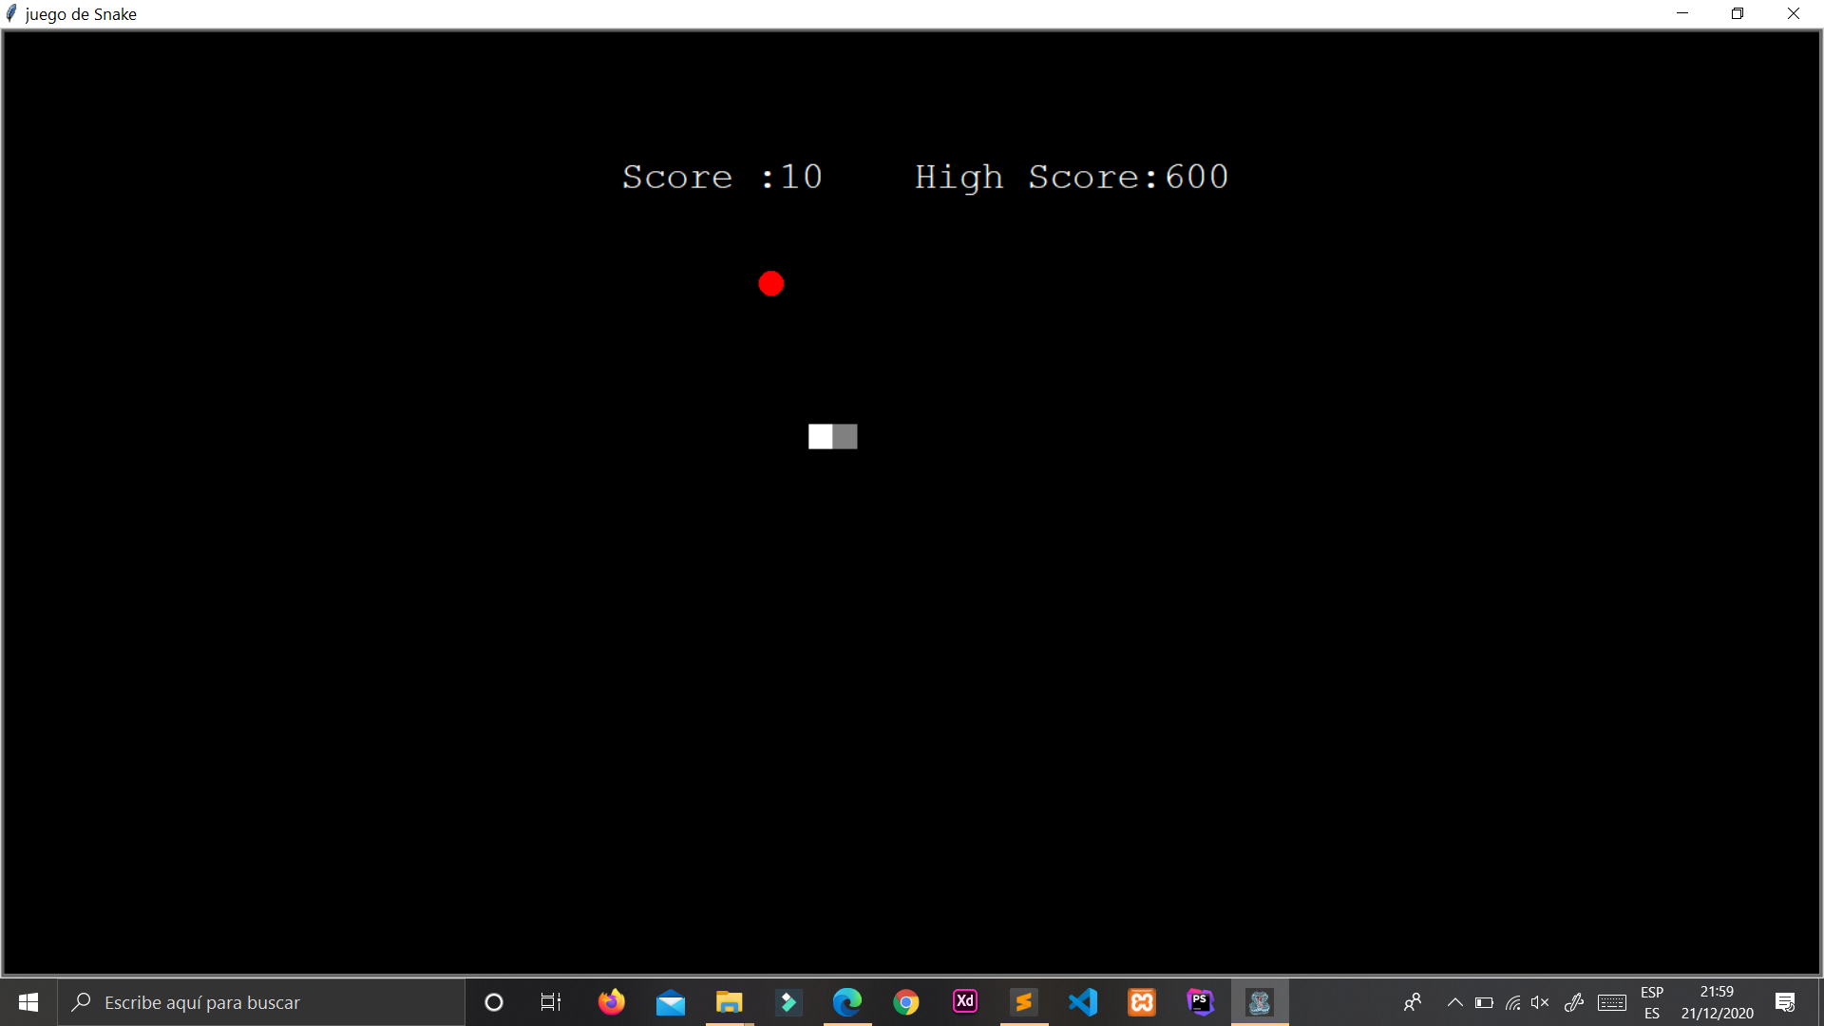Open Adobe XD from taskbar

pyautogui.click(x=965, y=1001)
